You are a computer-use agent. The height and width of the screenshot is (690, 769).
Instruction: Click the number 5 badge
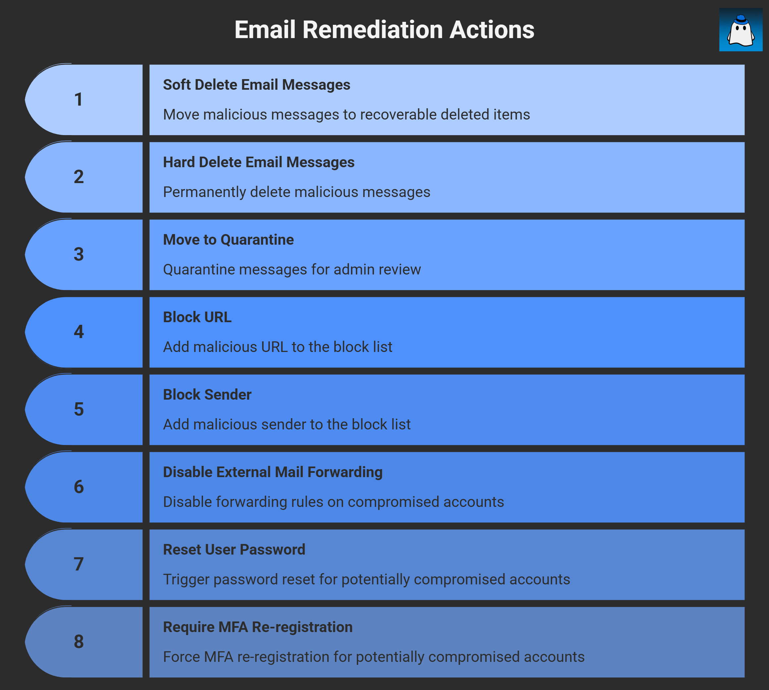pos(84,410)
